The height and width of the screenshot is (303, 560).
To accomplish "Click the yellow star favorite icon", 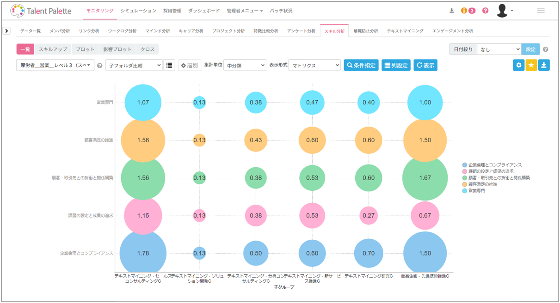I will click(x=531, y=65).
